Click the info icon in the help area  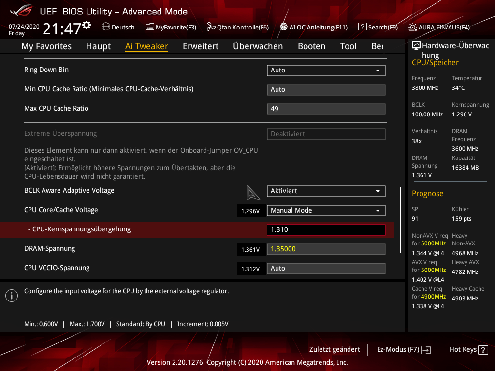pos(12,296)
